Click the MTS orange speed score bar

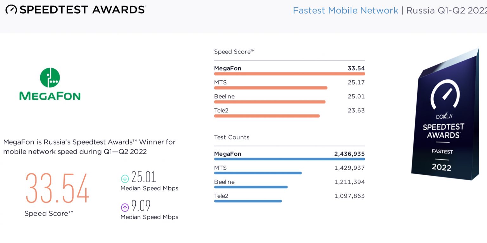click(x=270, y=88)
